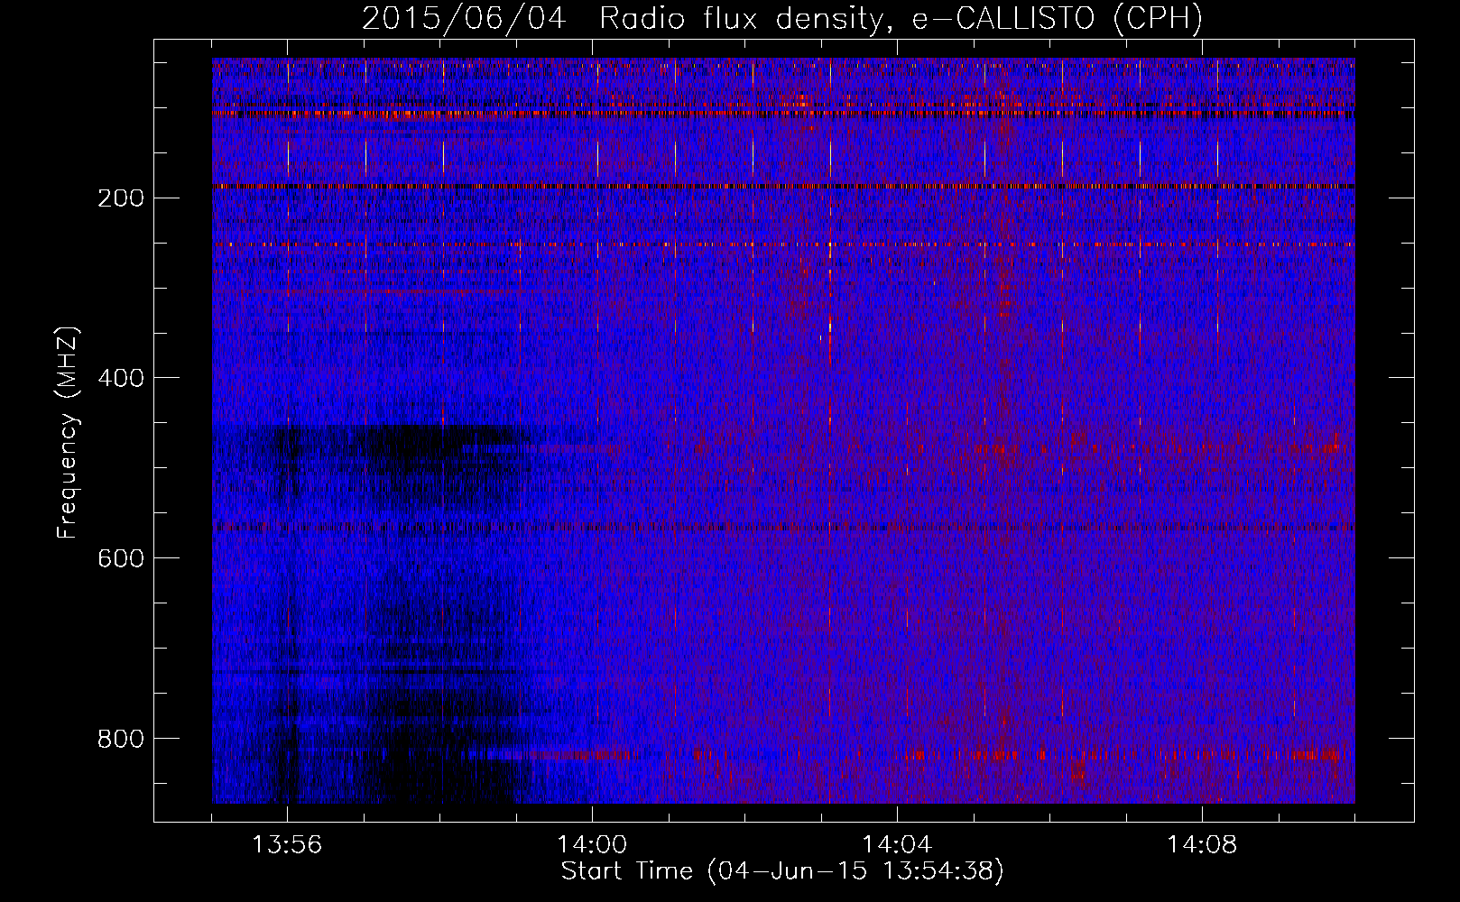Click the 800 frequency tick label
Viewport: 1460px width, 902px height.
[x=121, y=739]
